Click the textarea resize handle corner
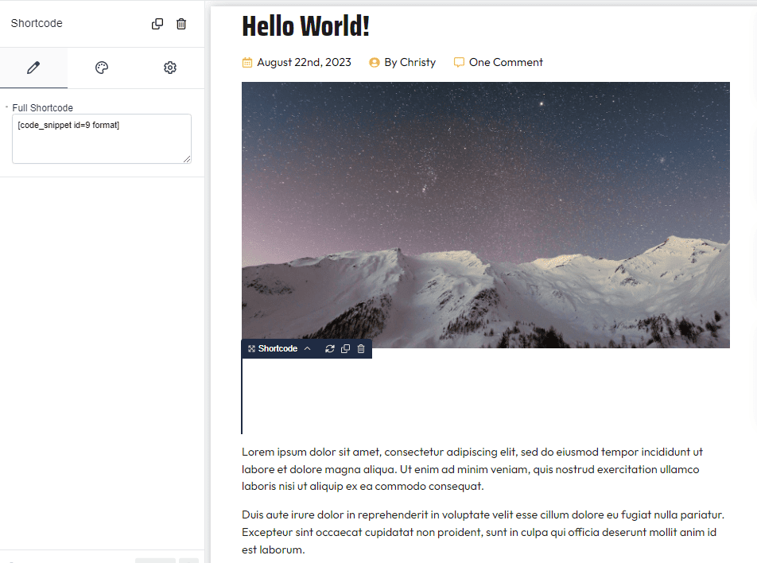This screenshot has width=757, height=563. 187,159
